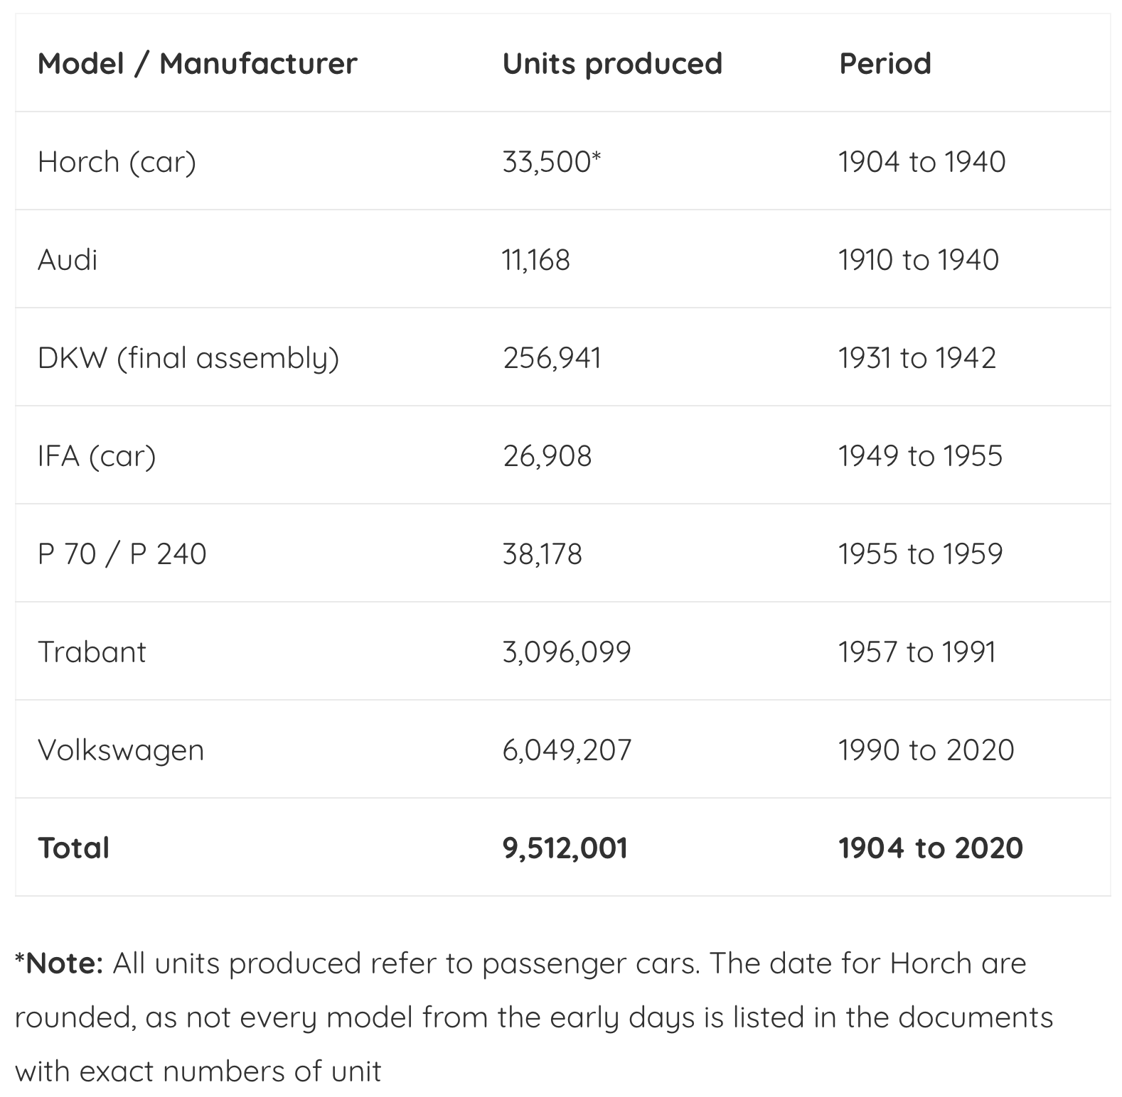Select the IFA (car) row label
This screenshot has width=1122, height=1097.
point(97,456)
